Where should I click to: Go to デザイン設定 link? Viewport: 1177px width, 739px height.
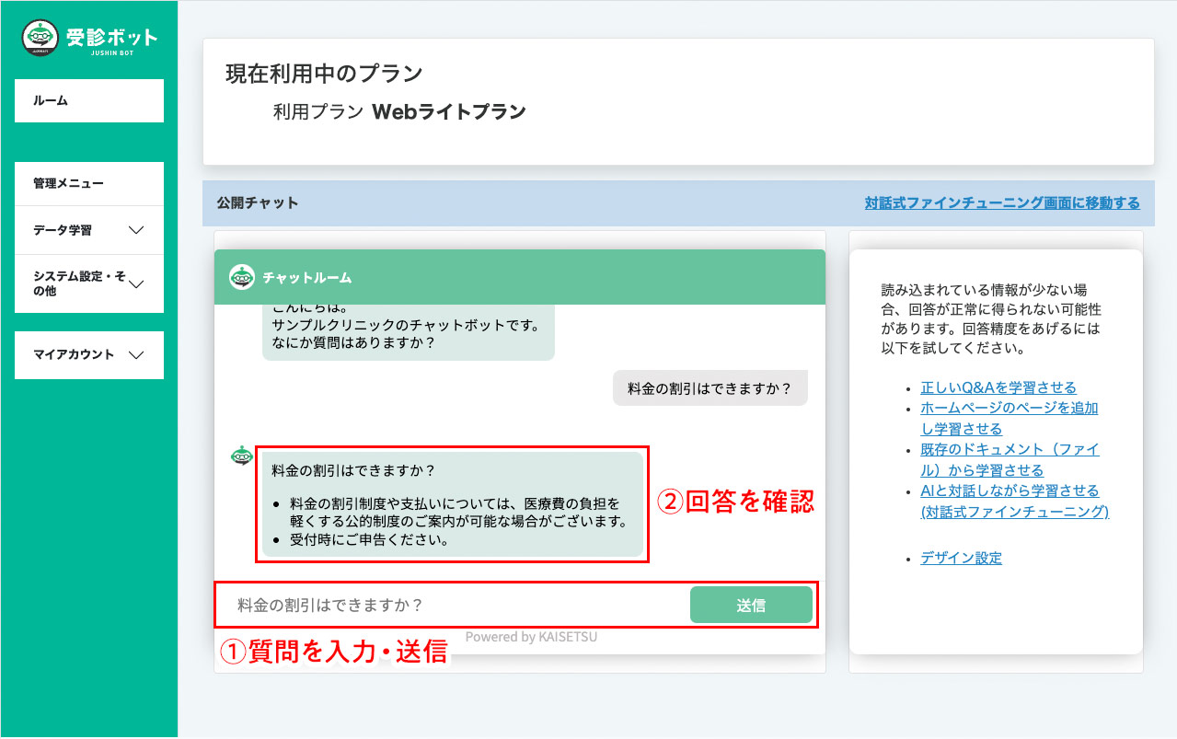click(961, 558)
